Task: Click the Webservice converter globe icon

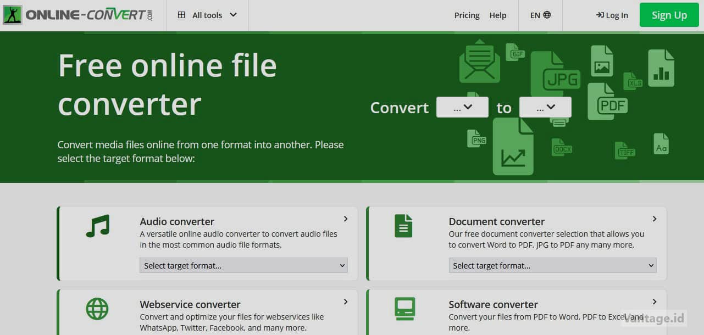Action: point(97,308)
